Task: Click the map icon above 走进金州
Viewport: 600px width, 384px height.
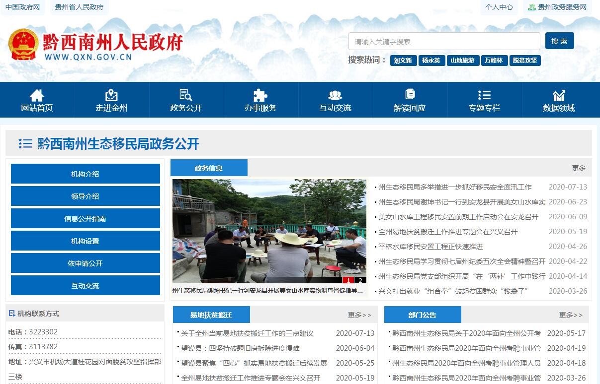Action: coord(111,95)
